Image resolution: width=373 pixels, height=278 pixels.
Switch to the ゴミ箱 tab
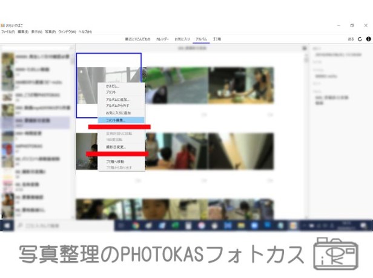pos(217,39)
